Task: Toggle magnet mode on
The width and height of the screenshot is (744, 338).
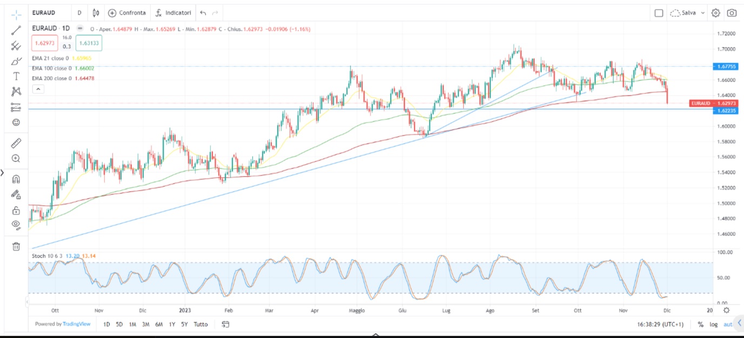Action: point(16,179)
